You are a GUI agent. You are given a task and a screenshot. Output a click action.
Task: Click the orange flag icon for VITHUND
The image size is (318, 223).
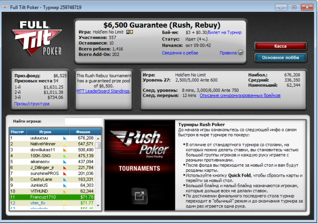point(65,191)
